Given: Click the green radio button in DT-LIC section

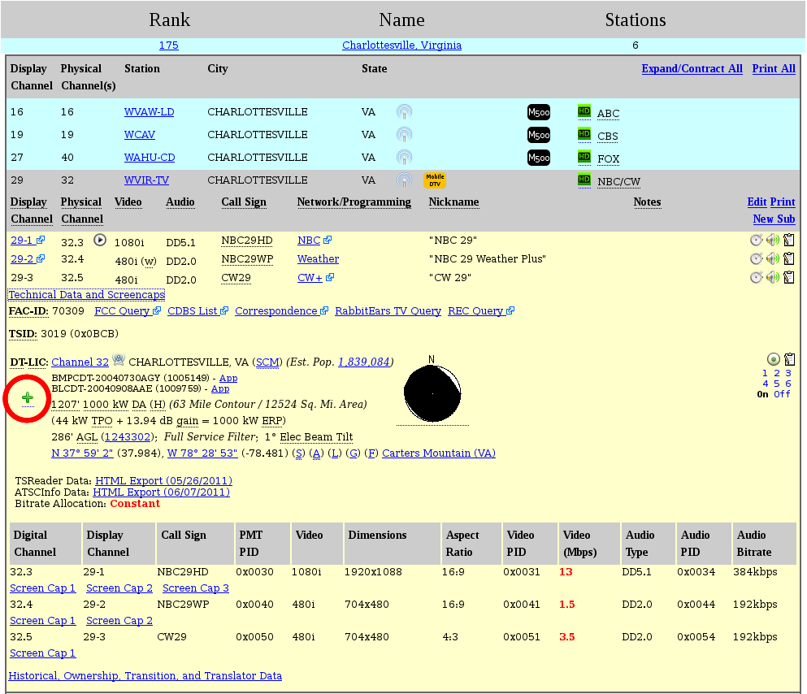Looking at the screenshot, I should click(773, 359).
